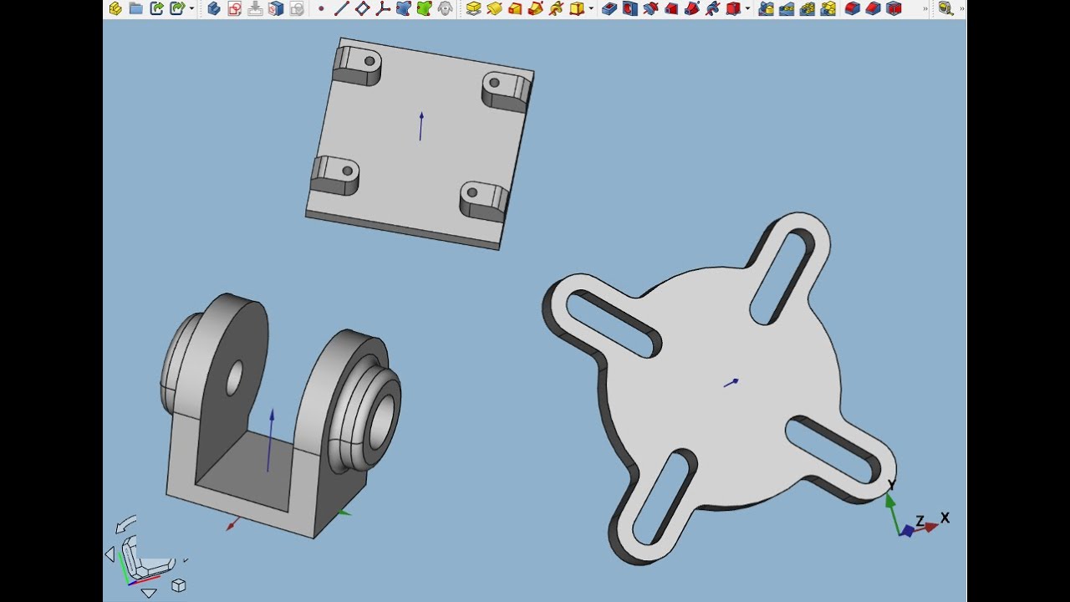Select the Fillet tool
The height and width of the screenshot is (602, 1070).
(853, 8)
